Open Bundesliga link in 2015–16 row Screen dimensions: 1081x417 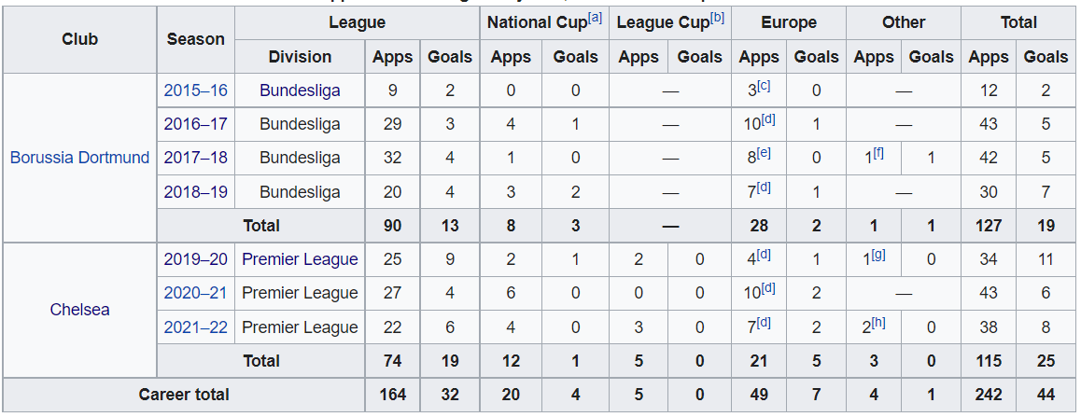click(x=300, y=90)
